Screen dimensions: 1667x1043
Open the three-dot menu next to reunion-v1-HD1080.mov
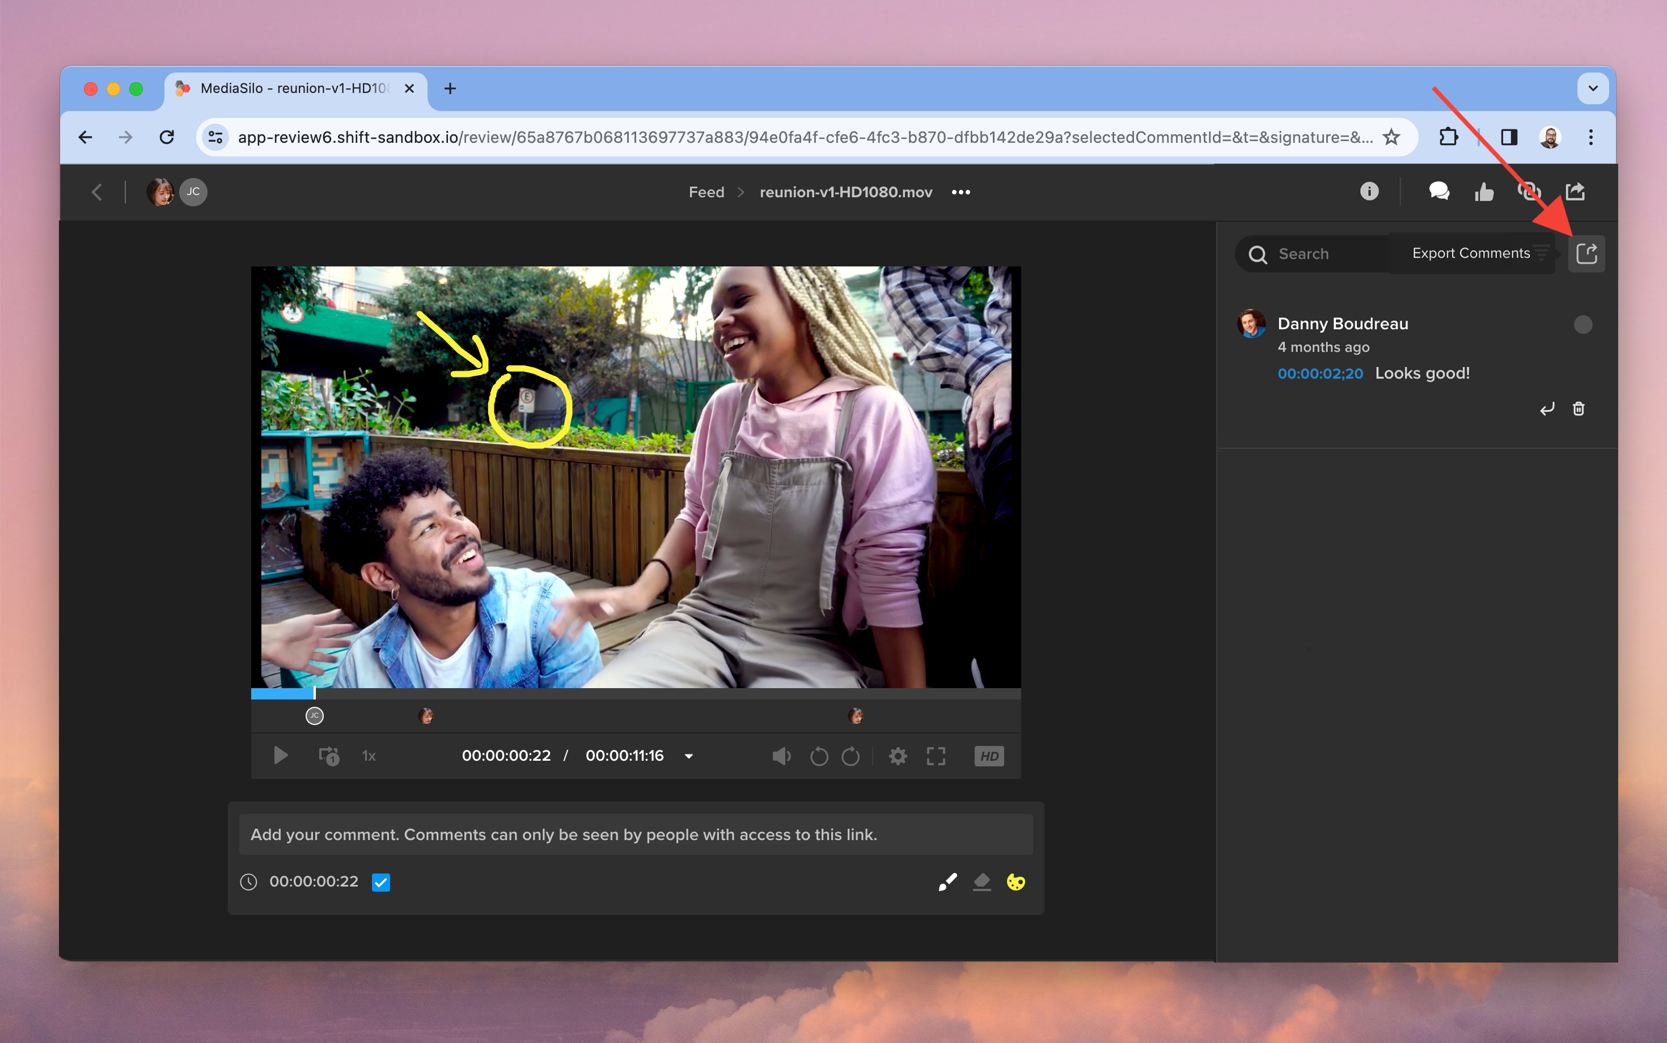(x=961, y=192)
